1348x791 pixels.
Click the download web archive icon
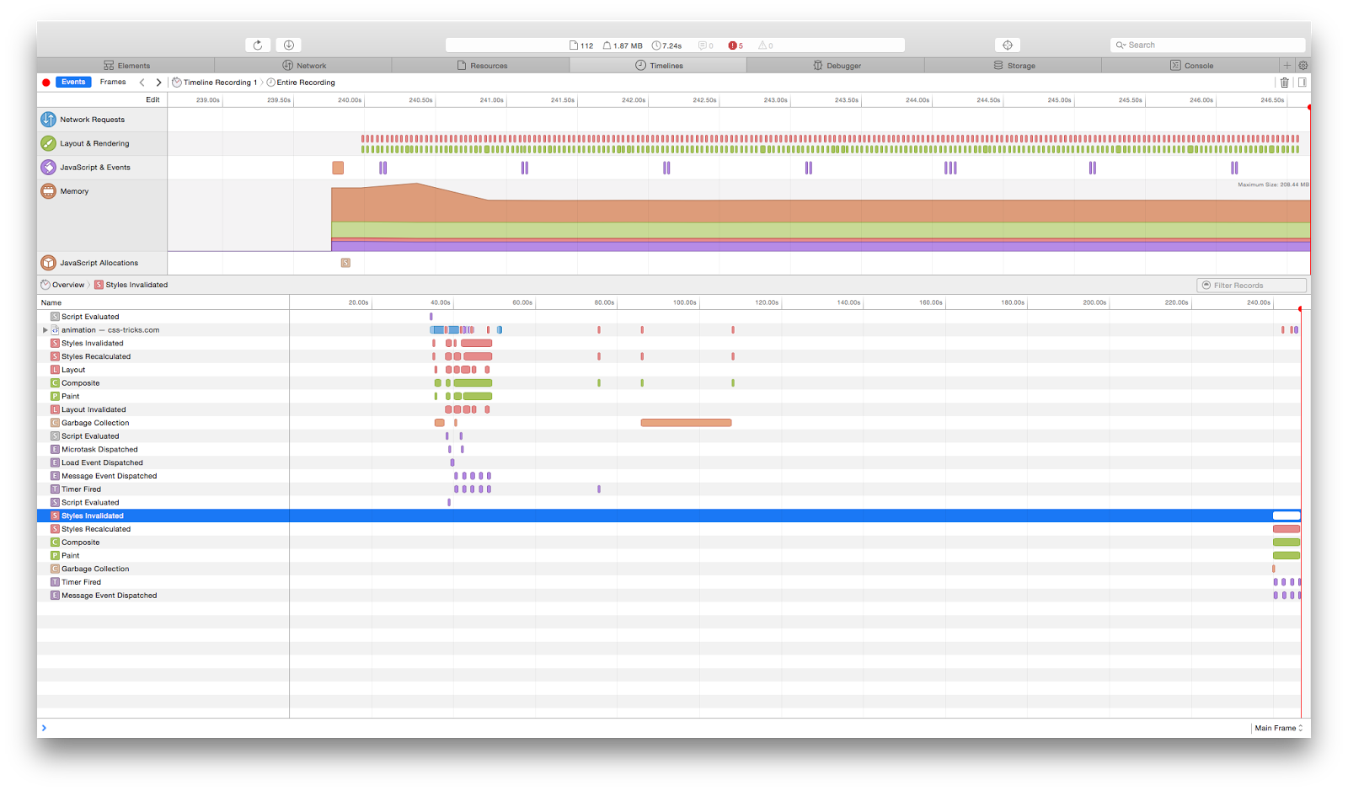(x=289, y=45)
